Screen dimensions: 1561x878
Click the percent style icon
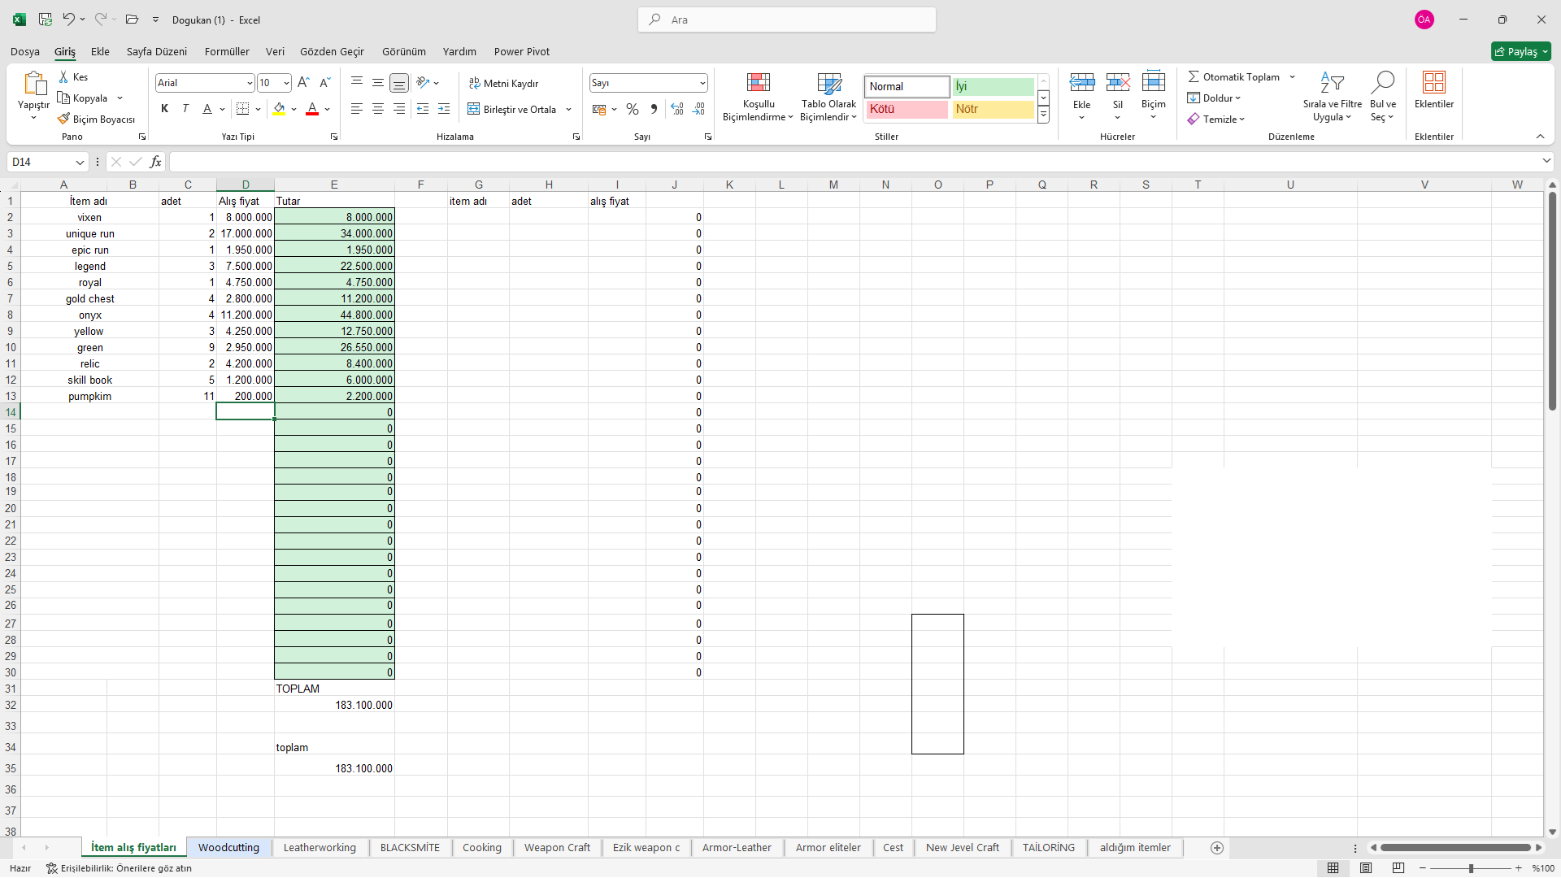[633, 109]
